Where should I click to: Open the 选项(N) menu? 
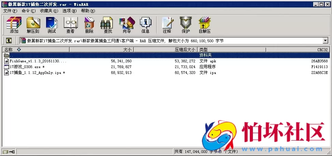coord(69,11)
